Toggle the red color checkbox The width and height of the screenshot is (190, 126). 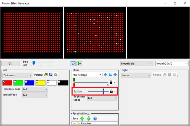(4, 82)
